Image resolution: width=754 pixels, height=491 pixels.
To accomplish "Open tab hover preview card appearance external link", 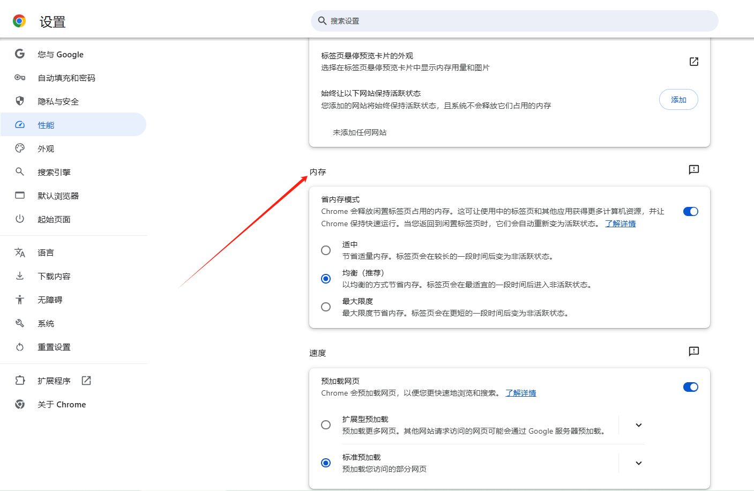I will [694, 62].
